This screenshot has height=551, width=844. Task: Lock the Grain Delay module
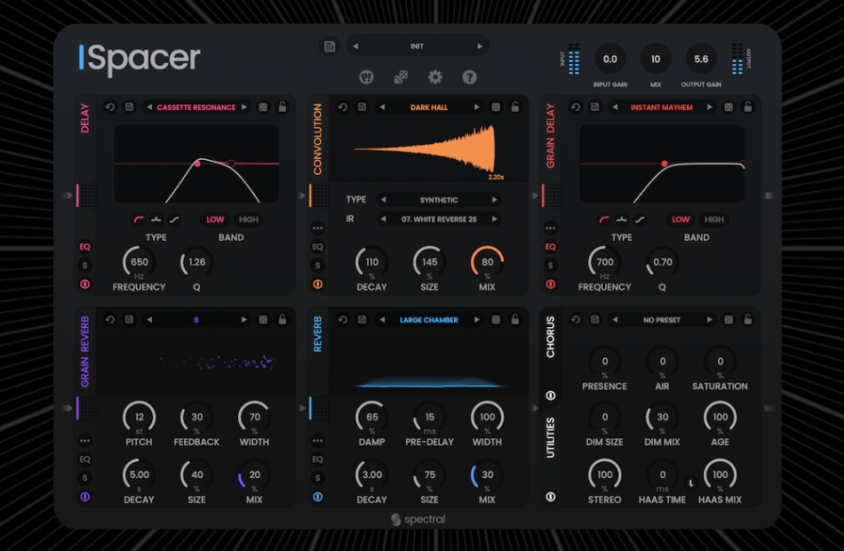[748, 107]
